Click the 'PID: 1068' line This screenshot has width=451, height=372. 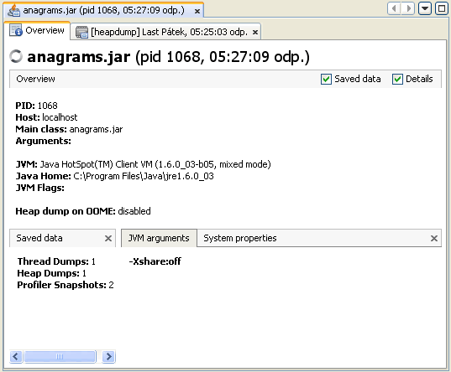36,106
